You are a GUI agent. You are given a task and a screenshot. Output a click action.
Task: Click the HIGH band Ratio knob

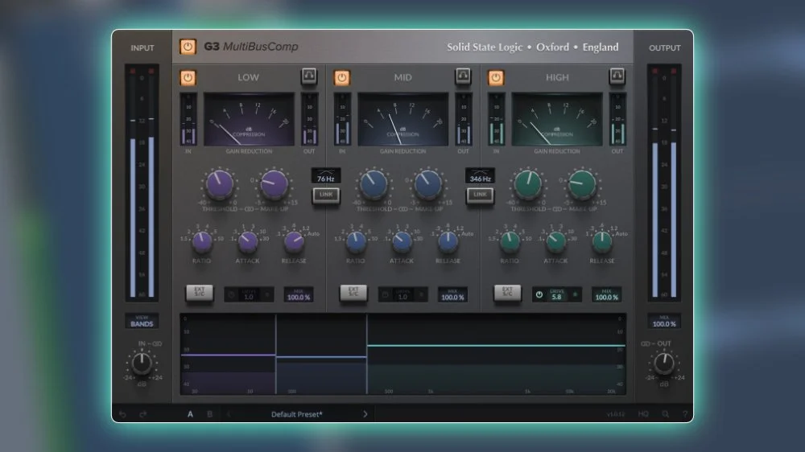[510, 241]
